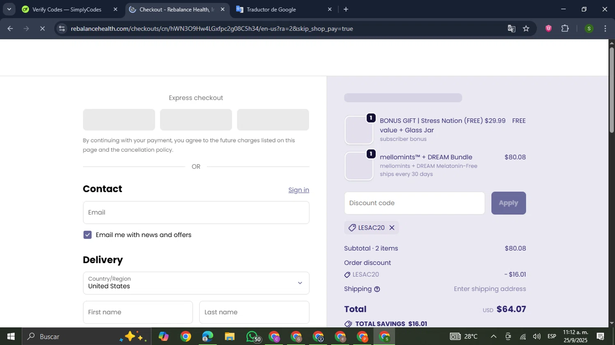The image size is (615, 345).
Task: Click the Order discount -$16.01 amount
Action: (x=515, y=275)
